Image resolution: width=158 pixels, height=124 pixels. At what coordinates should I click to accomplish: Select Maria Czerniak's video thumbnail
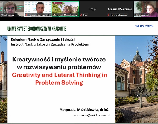click(146, 8)
